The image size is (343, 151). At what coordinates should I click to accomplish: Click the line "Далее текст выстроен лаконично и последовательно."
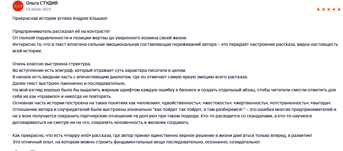tap(69, 83)
